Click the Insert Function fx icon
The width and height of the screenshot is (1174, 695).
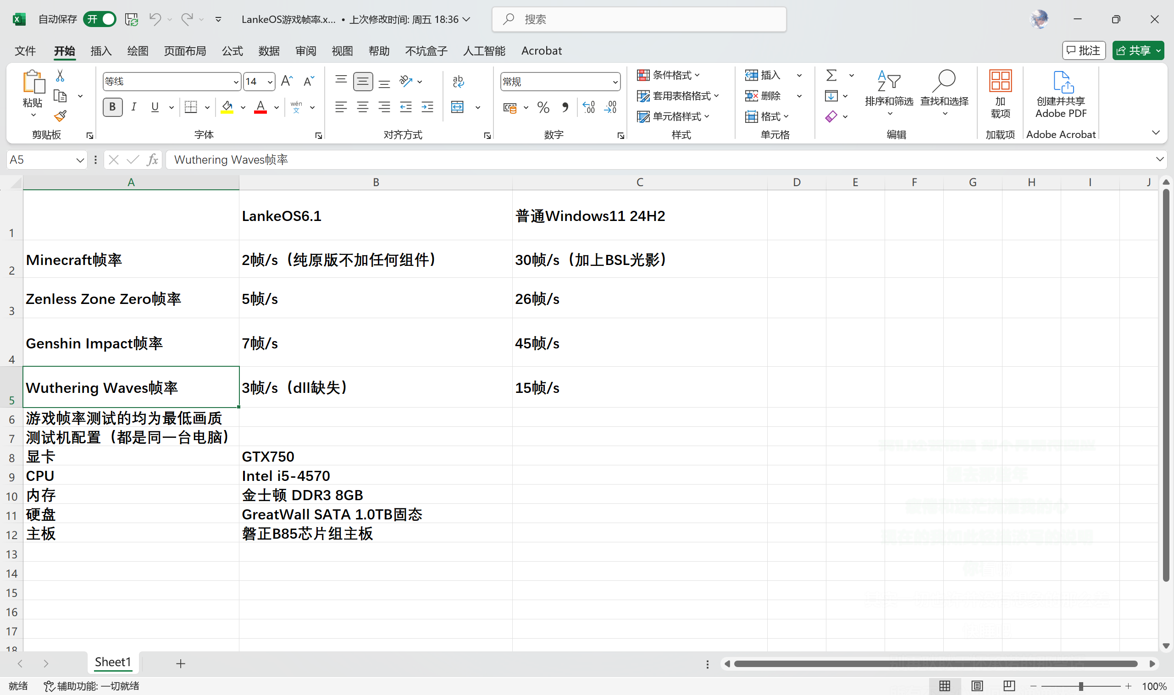(152, 160)
